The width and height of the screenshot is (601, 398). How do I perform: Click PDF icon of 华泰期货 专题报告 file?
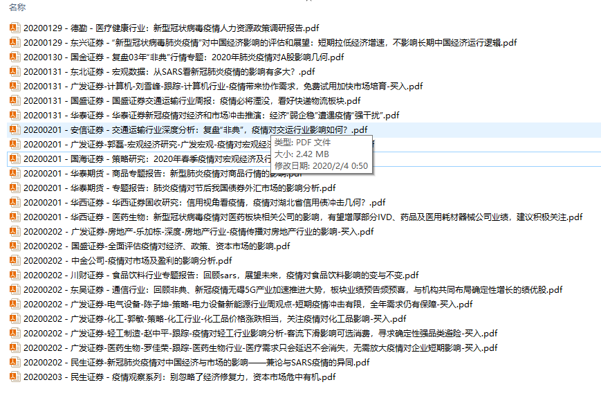[15, 188]
